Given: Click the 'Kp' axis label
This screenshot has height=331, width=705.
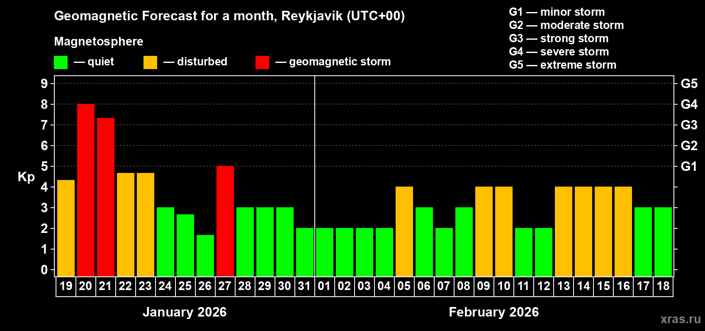Looking at the screenshot, I should (x=26, y=177).
